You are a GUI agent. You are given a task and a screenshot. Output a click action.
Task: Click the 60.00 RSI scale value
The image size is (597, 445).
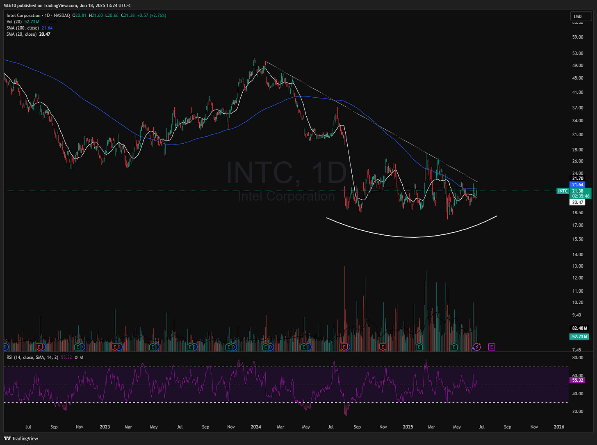point(578,376)
